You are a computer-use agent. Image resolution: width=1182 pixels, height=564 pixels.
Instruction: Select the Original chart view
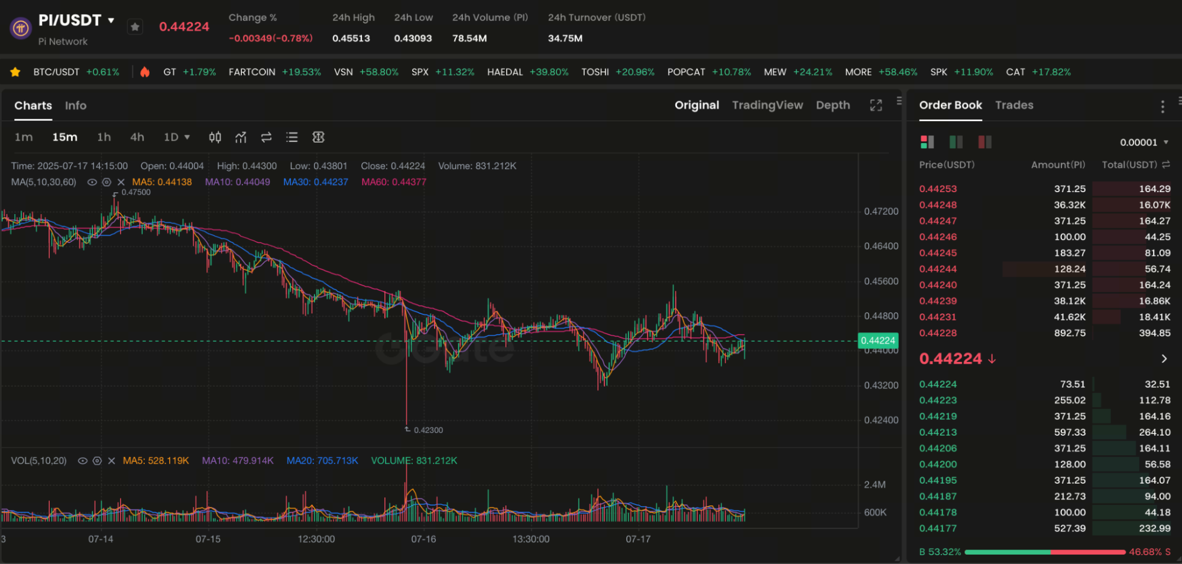click(x=697, y=105)
